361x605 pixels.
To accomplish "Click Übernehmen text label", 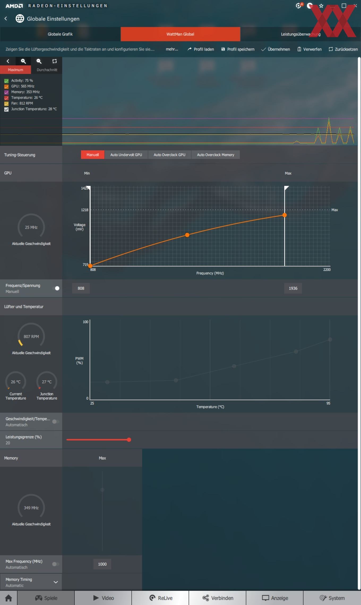I will click(279, 49).
